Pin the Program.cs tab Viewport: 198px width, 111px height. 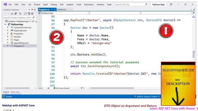click(52, 10)
